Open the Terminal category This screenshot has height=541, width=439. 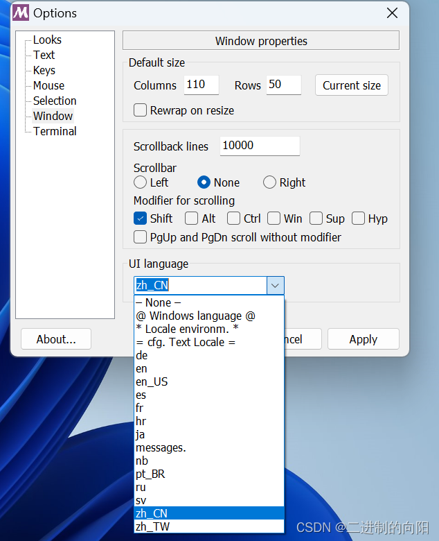tap(55, 131)
